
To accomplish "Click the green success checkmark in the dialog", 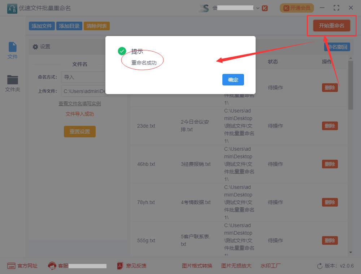I will click(122, 51).
